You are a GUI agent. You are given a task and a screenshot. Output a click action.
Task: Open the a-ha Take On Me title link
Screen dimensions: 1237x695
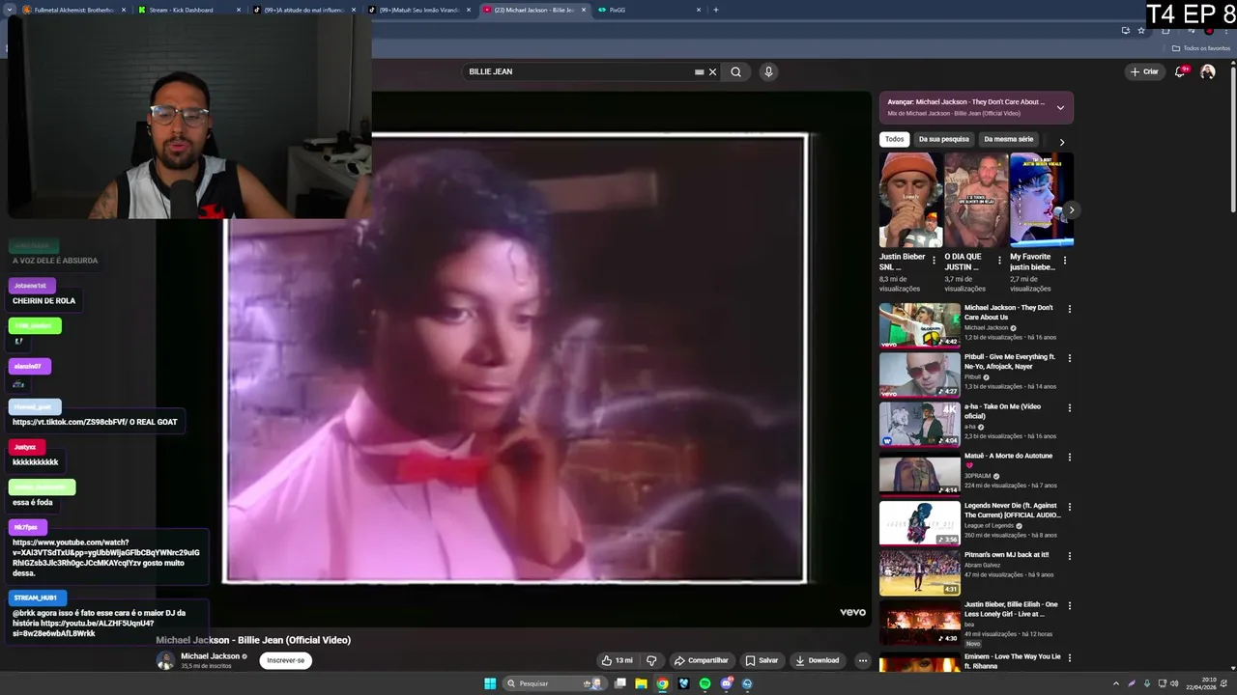tap(1002, 411)
